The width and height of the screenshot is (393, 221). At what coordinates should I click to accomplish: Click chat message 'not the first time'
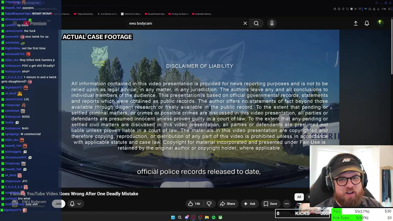(x=34, y=48)
